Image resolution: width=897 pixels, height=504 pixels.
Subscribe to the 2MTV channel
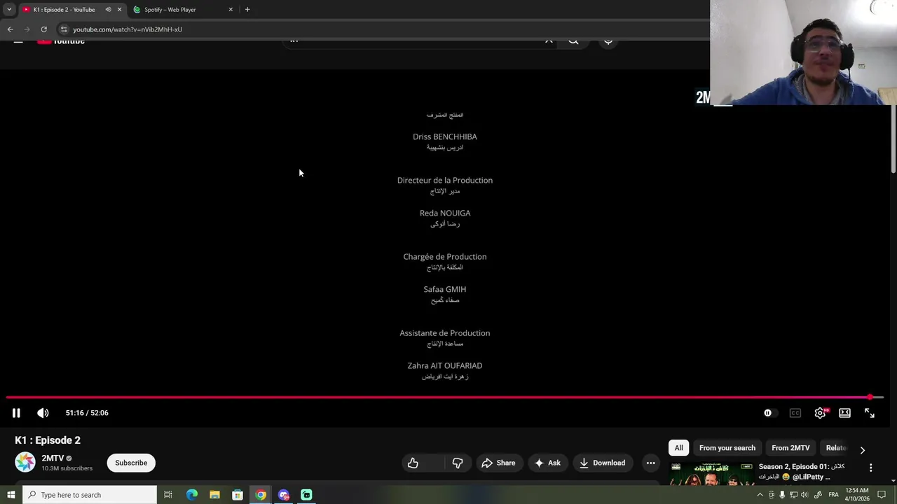tap(131, 463)
